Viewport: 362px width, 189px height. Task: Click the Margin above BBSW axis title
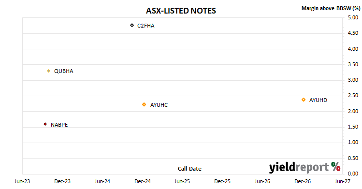pyautogui.click(x=331, y=8)
